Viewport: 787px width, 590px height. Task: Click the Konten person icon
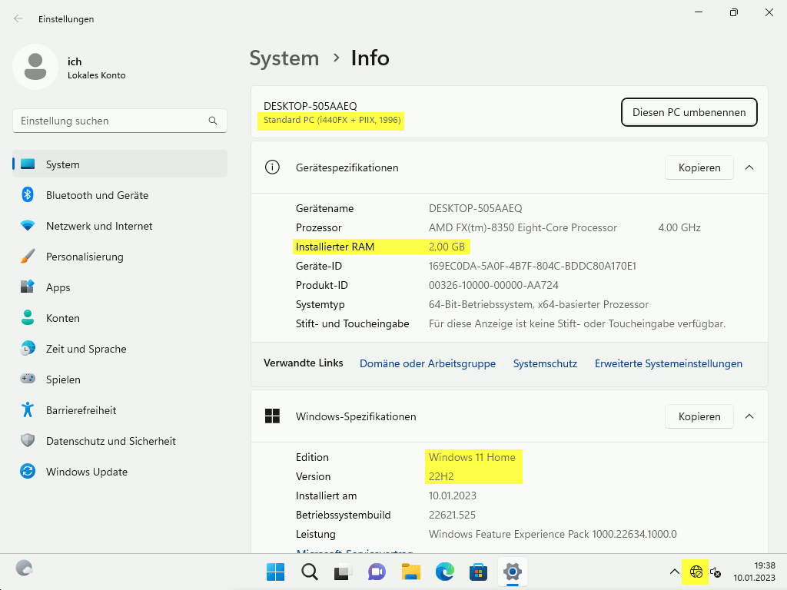click(x=28, y=317)
